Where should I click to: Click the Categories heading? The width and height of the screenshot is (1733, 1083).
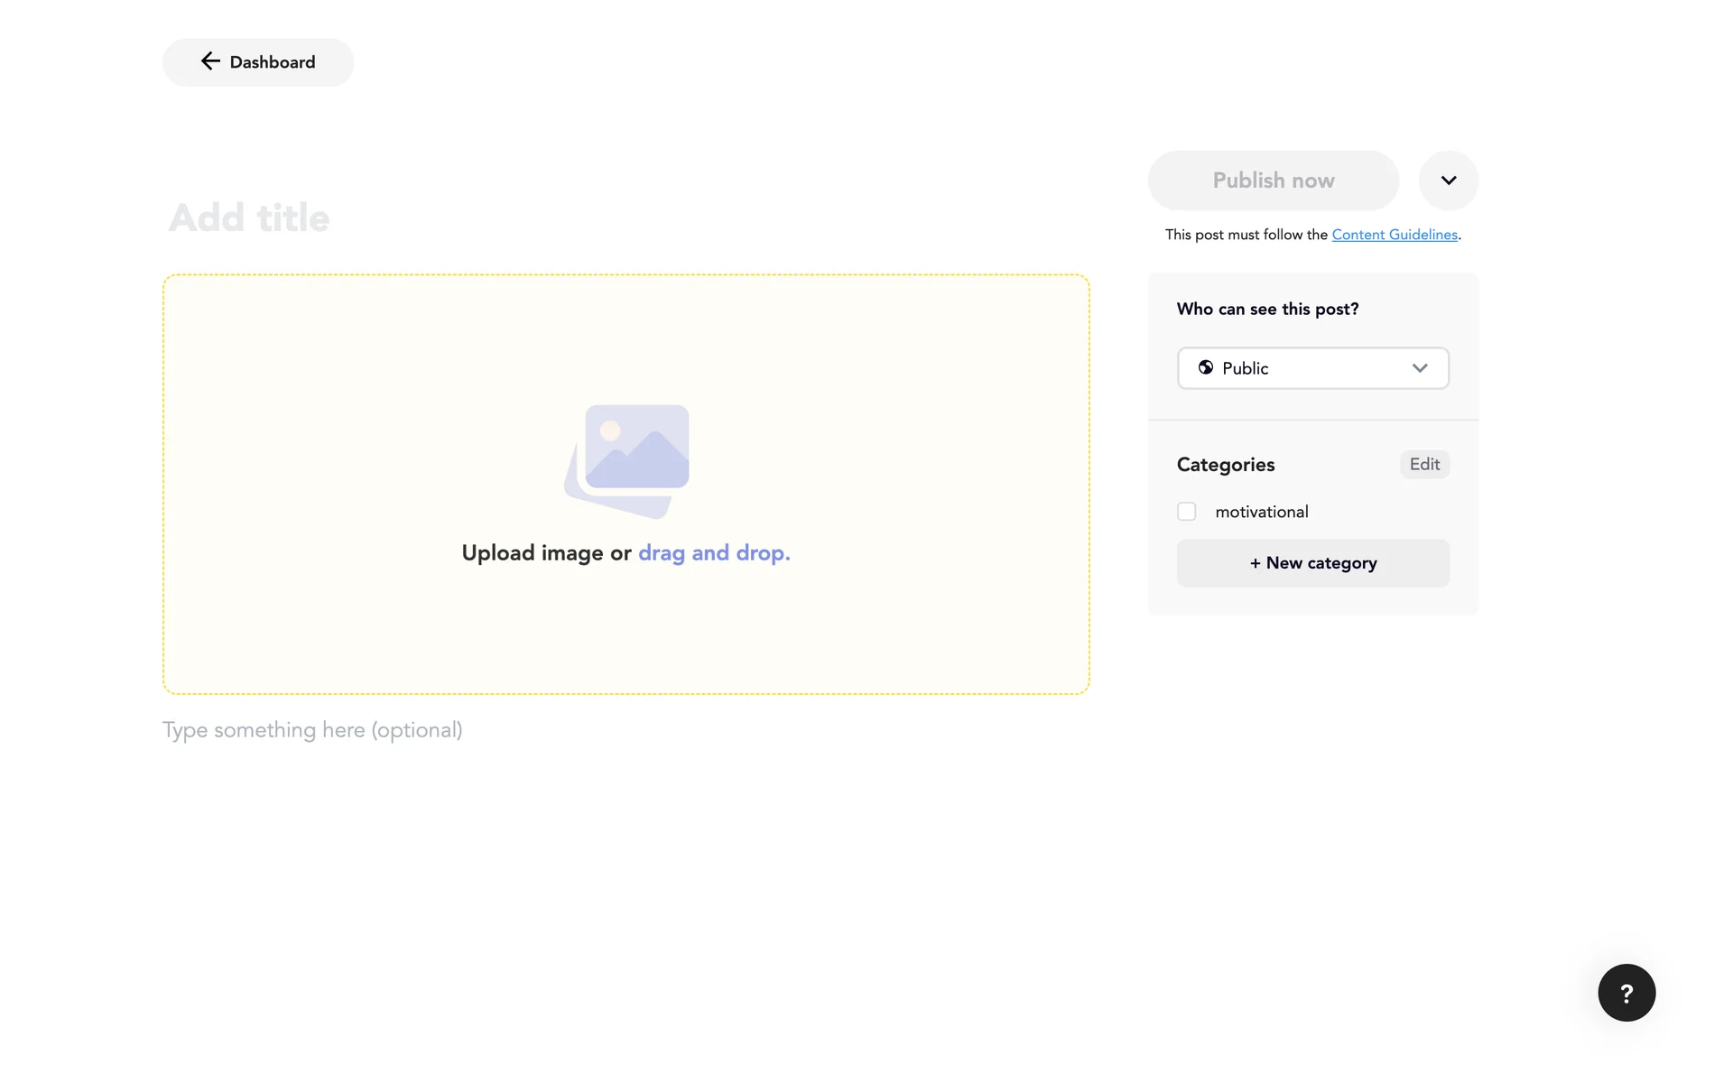point(1226,465)
